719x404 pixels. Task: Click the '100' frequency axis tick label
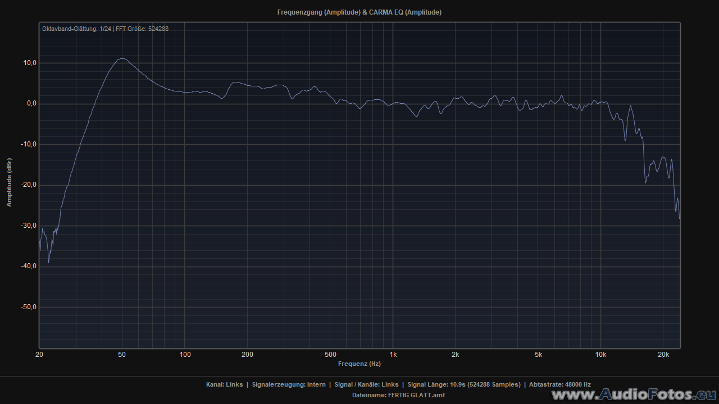coord(185,355)
